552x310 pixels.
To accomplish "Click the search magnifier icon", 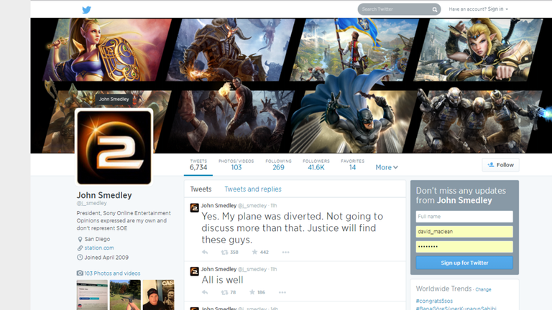I will pyautogui.click(x=435, y=9).
